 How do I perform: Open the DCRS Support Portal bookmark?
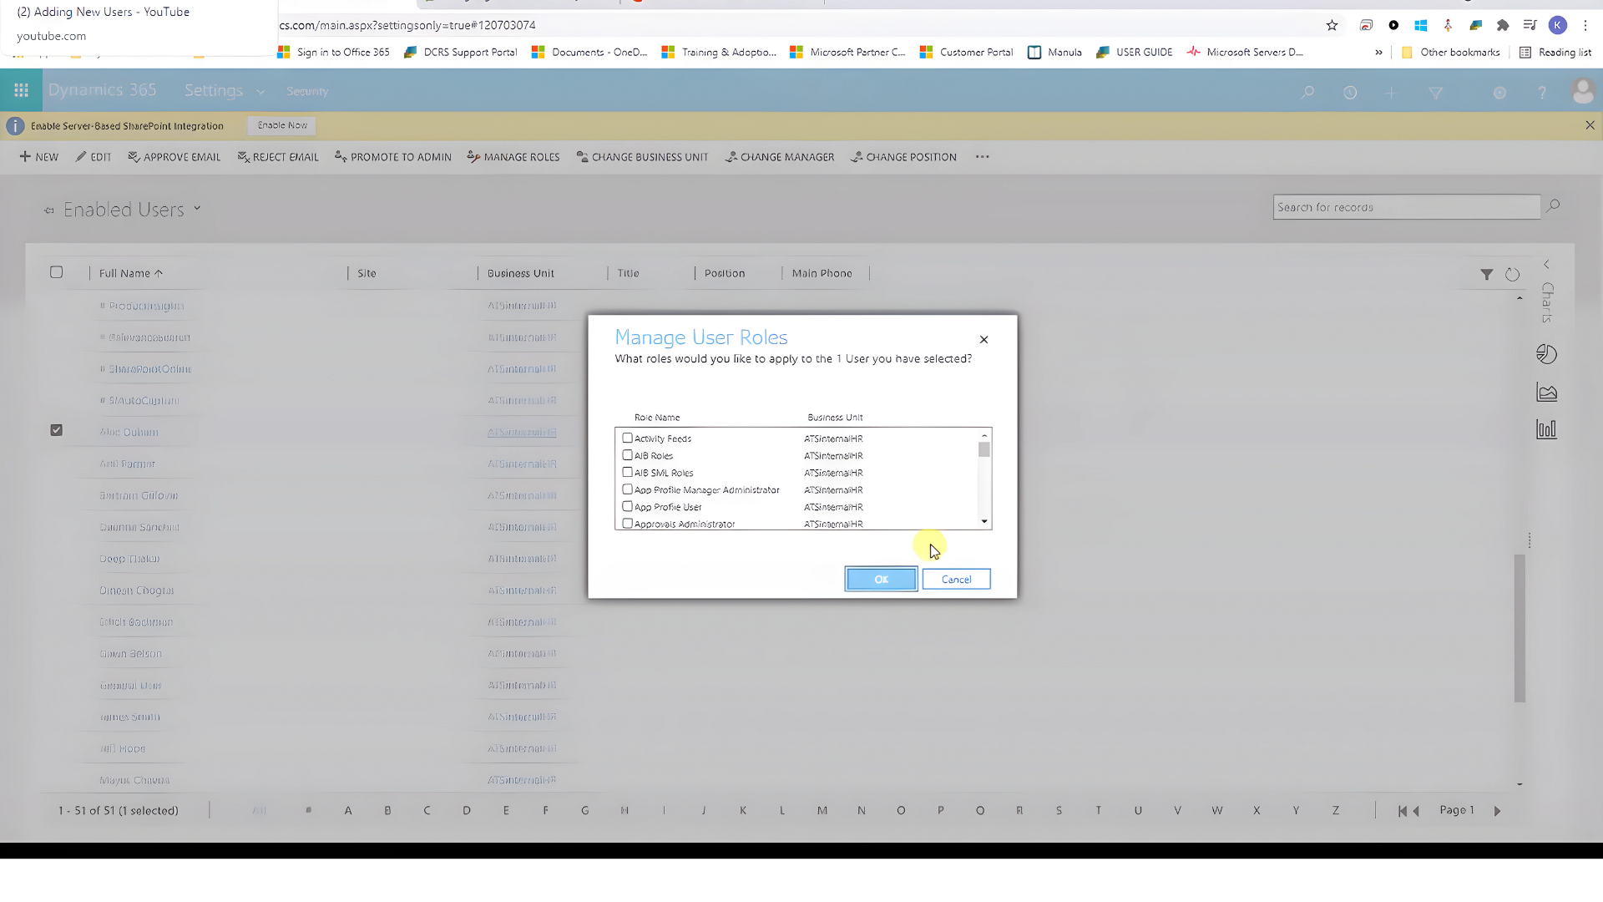[x=461, y=52]
